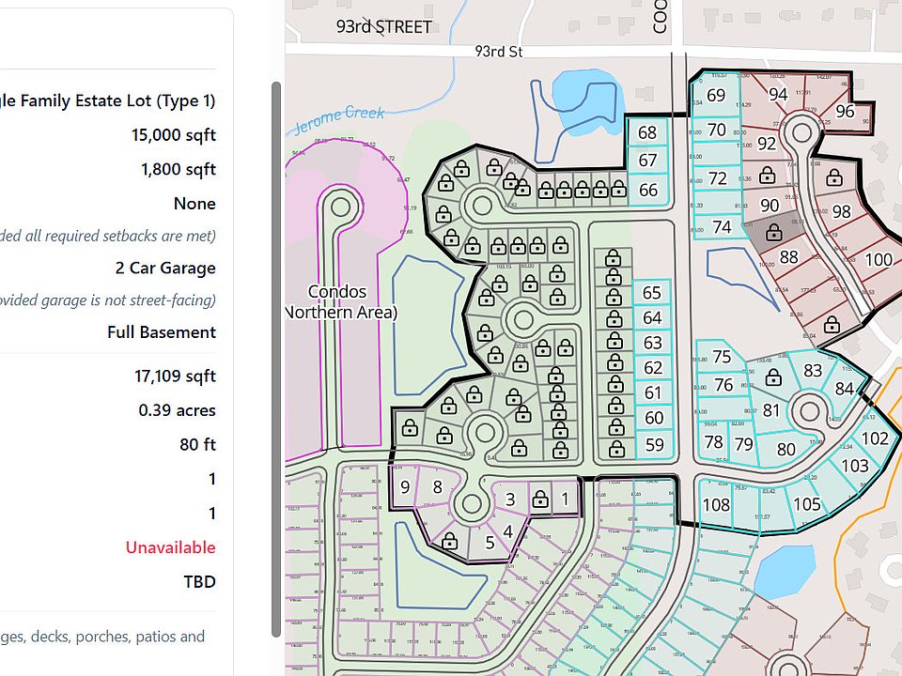902x676 pixels.
Task: Select lot 103 on the map
Action: (855, 466)
